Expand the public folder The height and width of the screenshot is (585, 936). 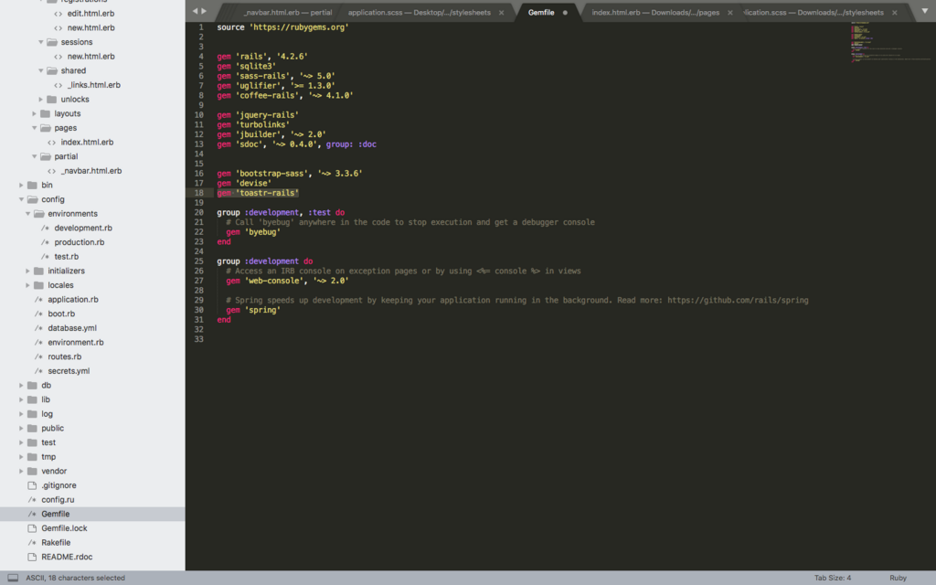(x=21, y=429)
